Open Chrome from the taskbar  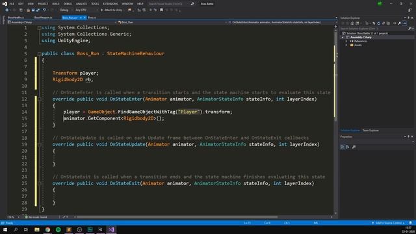point(47,229)
